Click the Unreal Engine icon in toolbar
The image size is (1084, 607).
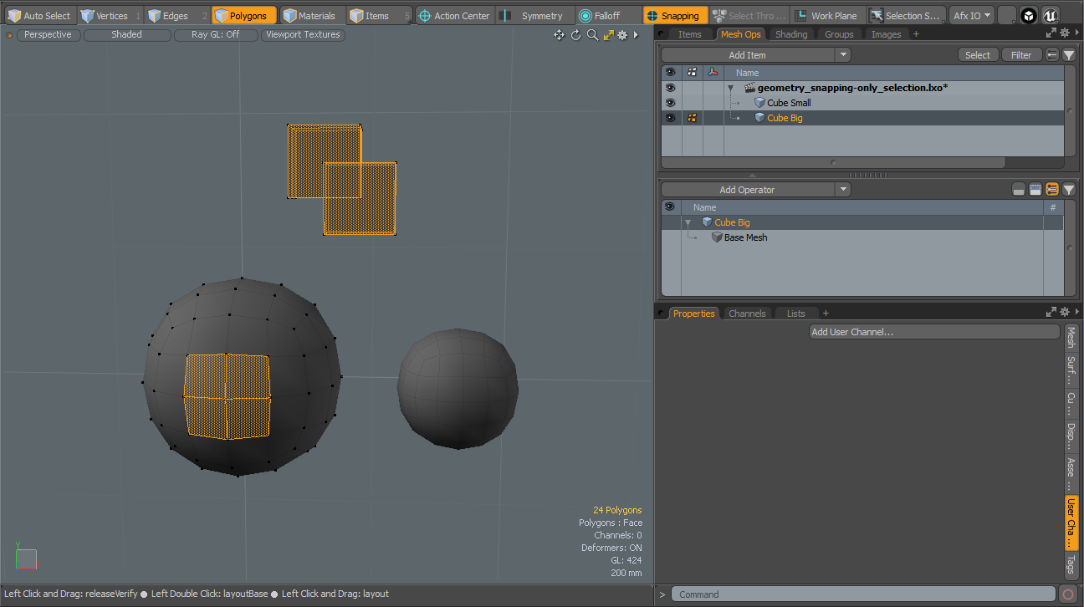click(1051, 15)
